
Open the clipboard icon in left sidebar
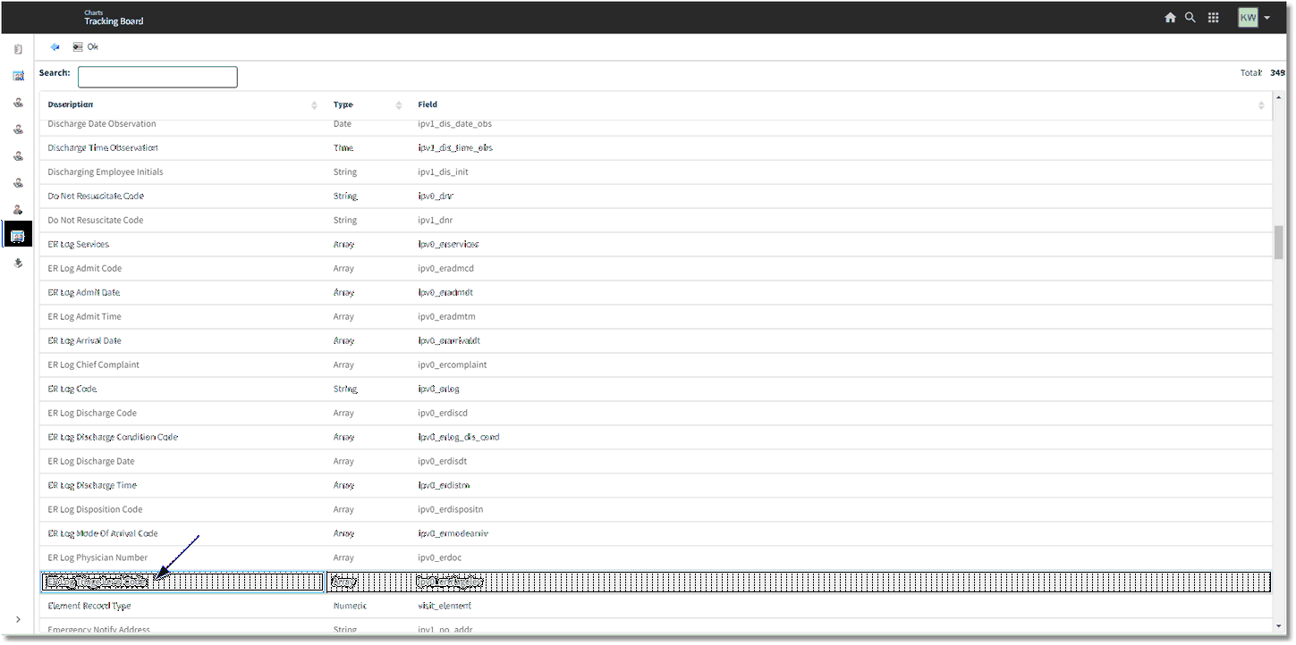pyautogui.click(x=18, y=49)
